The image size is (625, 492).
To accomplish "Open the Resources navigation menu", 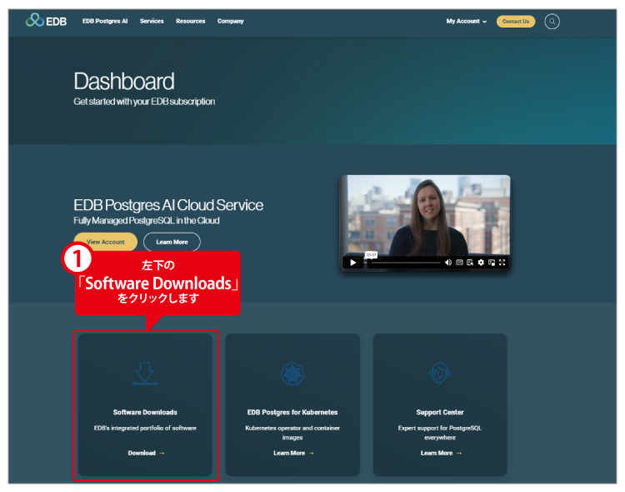I will coord(190,22).
